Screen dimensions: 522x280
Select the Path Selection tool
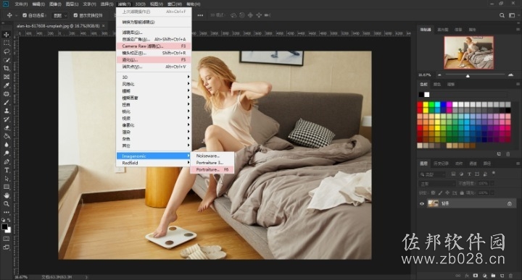7,179
